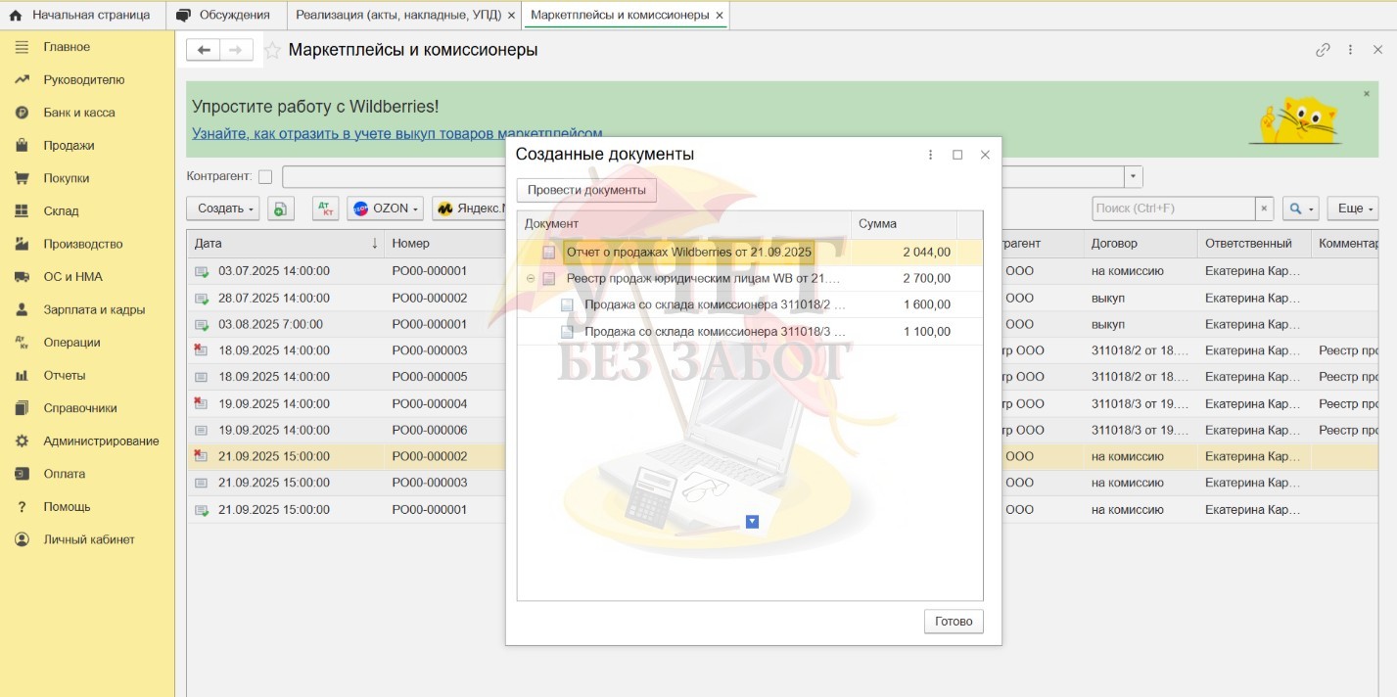Open the OZON dropdown button

coord(385,209)
